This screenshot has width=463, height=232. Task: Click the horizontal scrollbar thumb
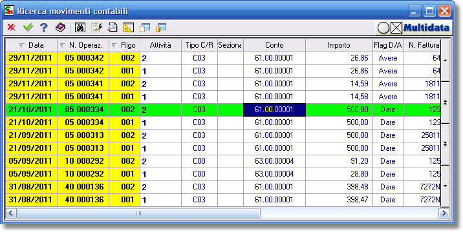pyautogui.click(x=138, y=213)
